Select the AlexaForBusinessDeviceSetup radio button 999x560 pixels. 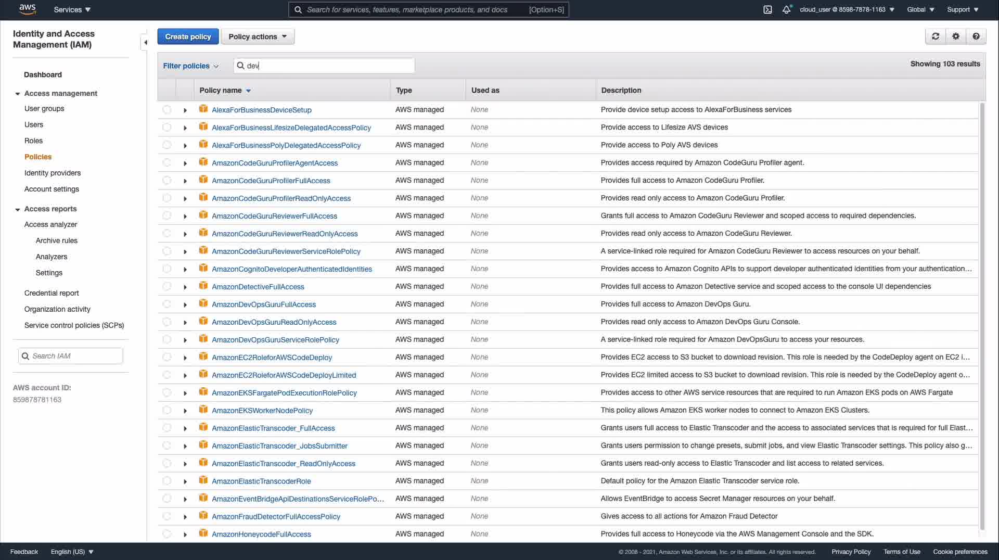coord(166,110)
